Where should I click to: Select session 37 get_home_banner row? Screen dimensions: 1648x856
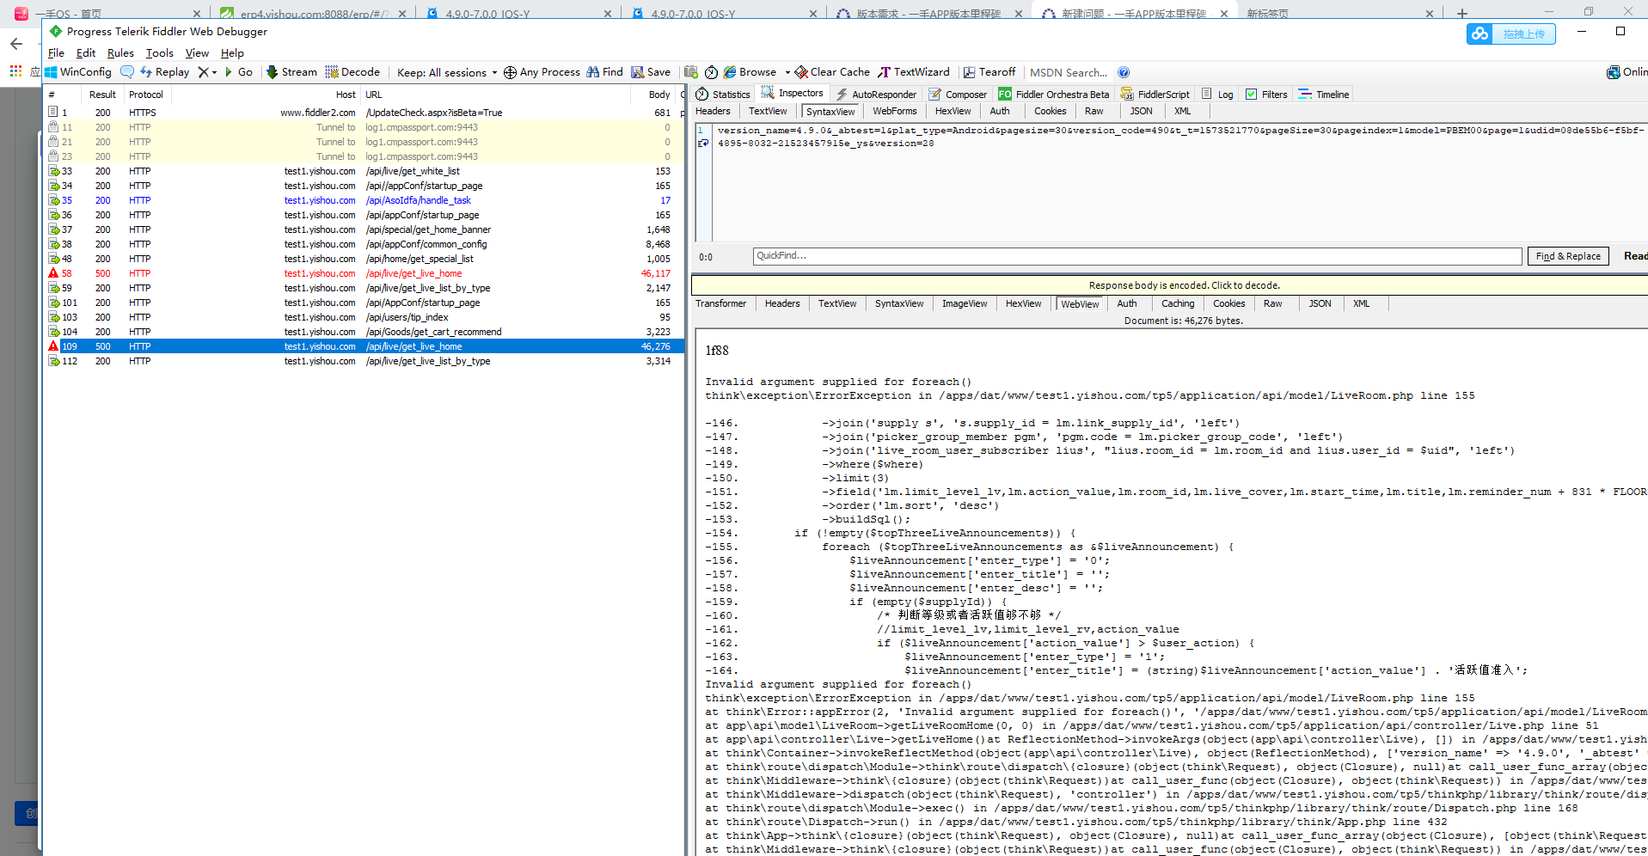(365, 229)
